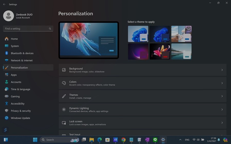Show hidden system tray icons
This screenshot has height=144, width=231.
click(x=180, y=140)
